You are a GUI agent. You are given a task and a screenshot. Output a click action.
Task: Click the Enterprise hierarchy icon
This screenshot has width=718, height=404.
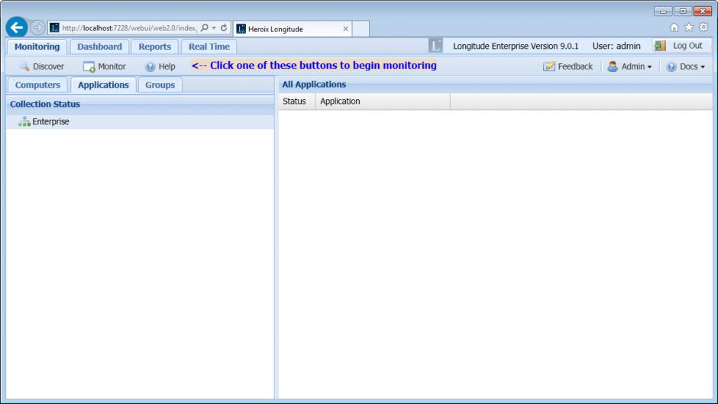(24, 121)
